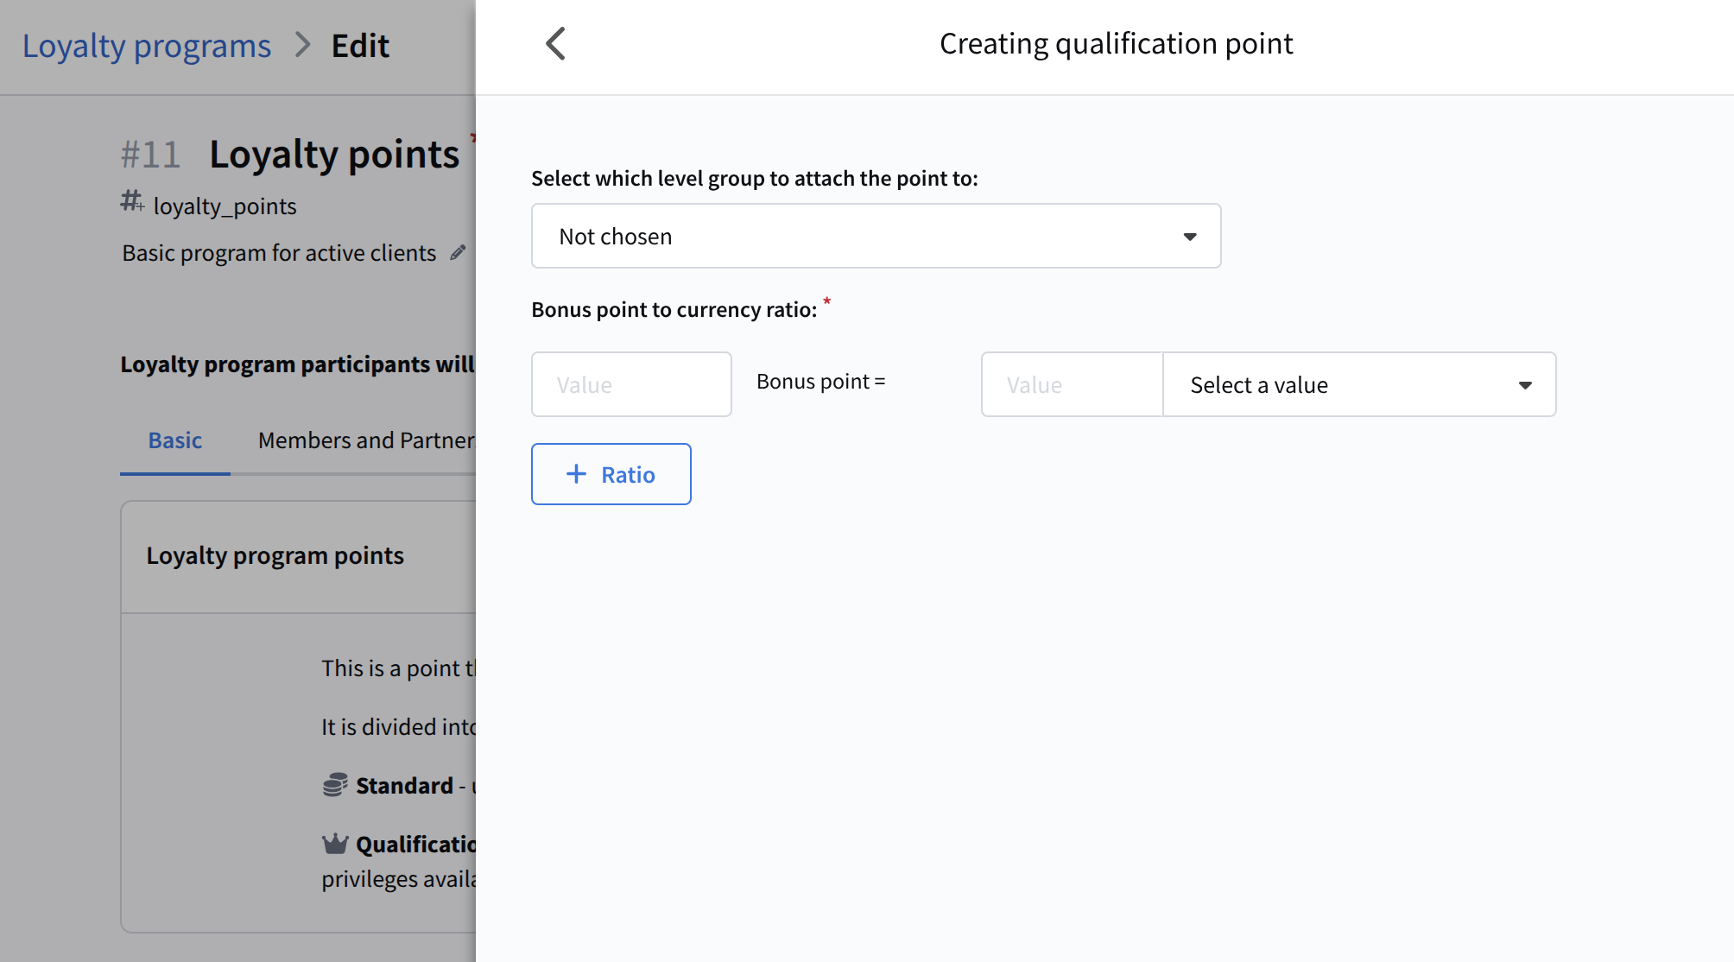Image resolution: width=1734 pixels, height=962 pixels.
Task: Click the Loyalty points program title
Action: (x=334, y=155)
